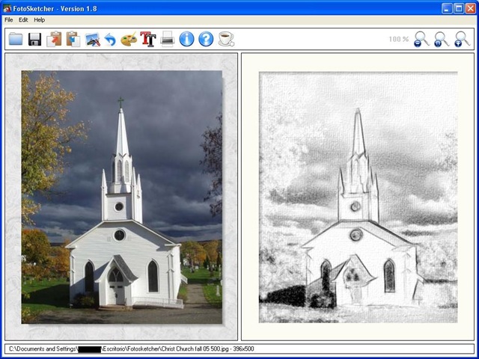The height and width of the screenshot is (359, 479).
Task: Open the File menu
Action: 8,20
